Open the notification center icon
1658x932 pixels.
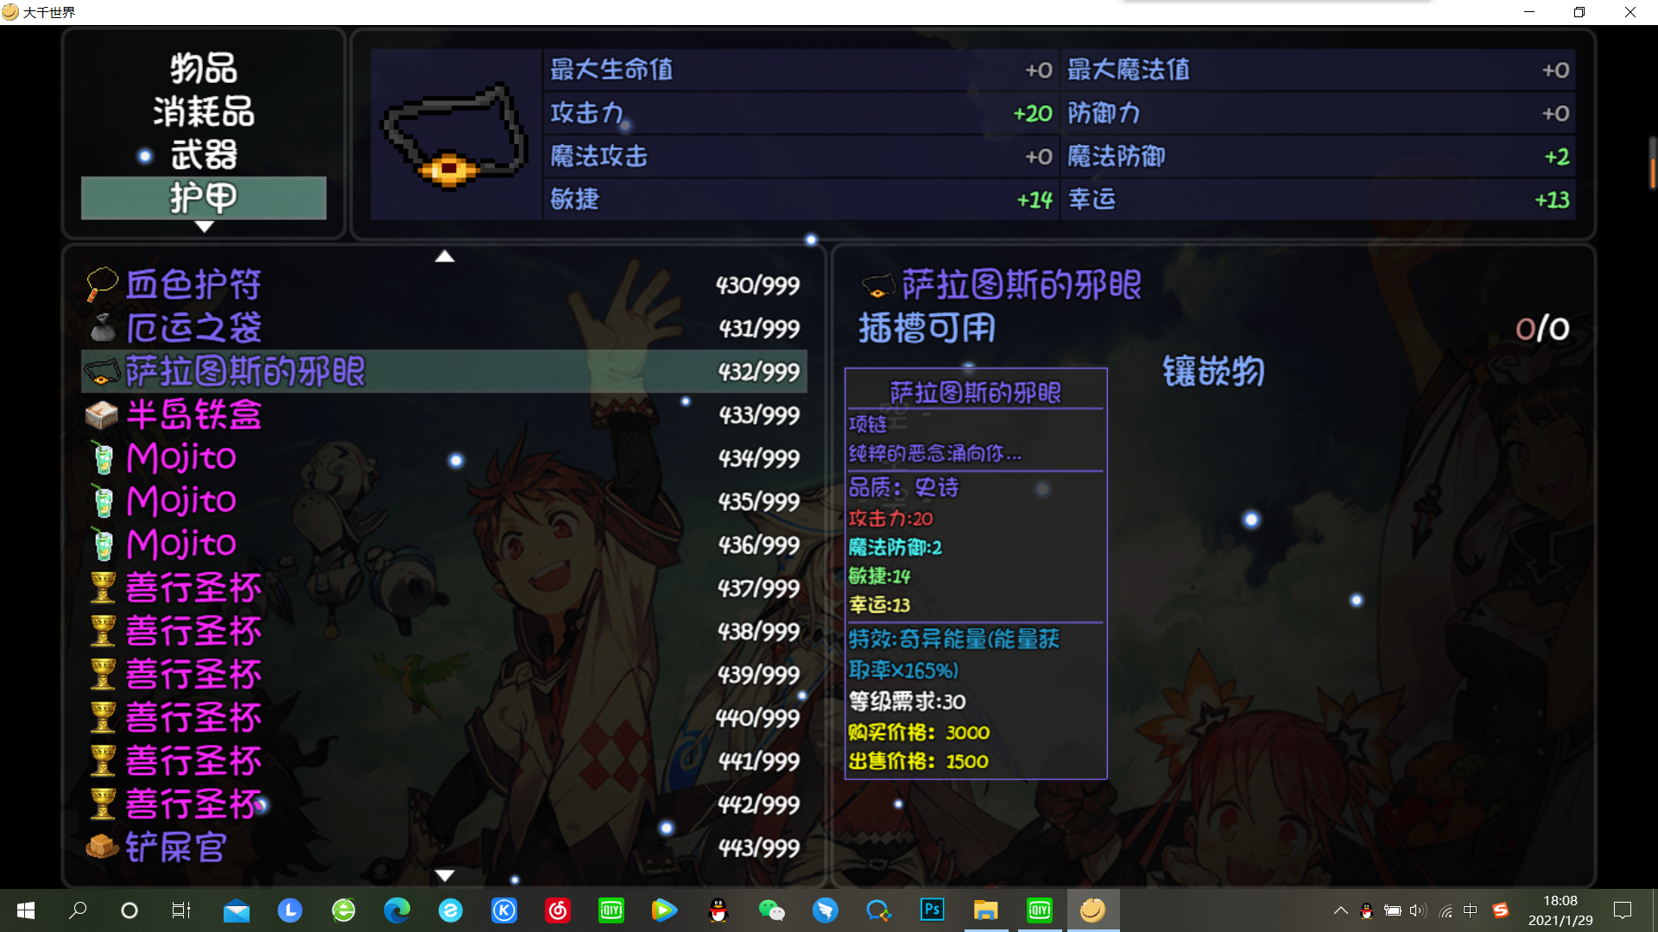[1623, 910]
